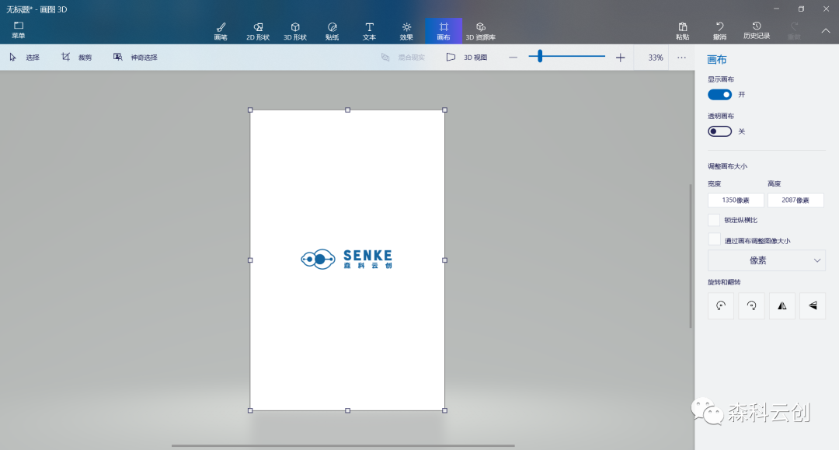839x450 pixels.
Task: Click the bottom-left canvas resize handle
Action: click(250, 410)
